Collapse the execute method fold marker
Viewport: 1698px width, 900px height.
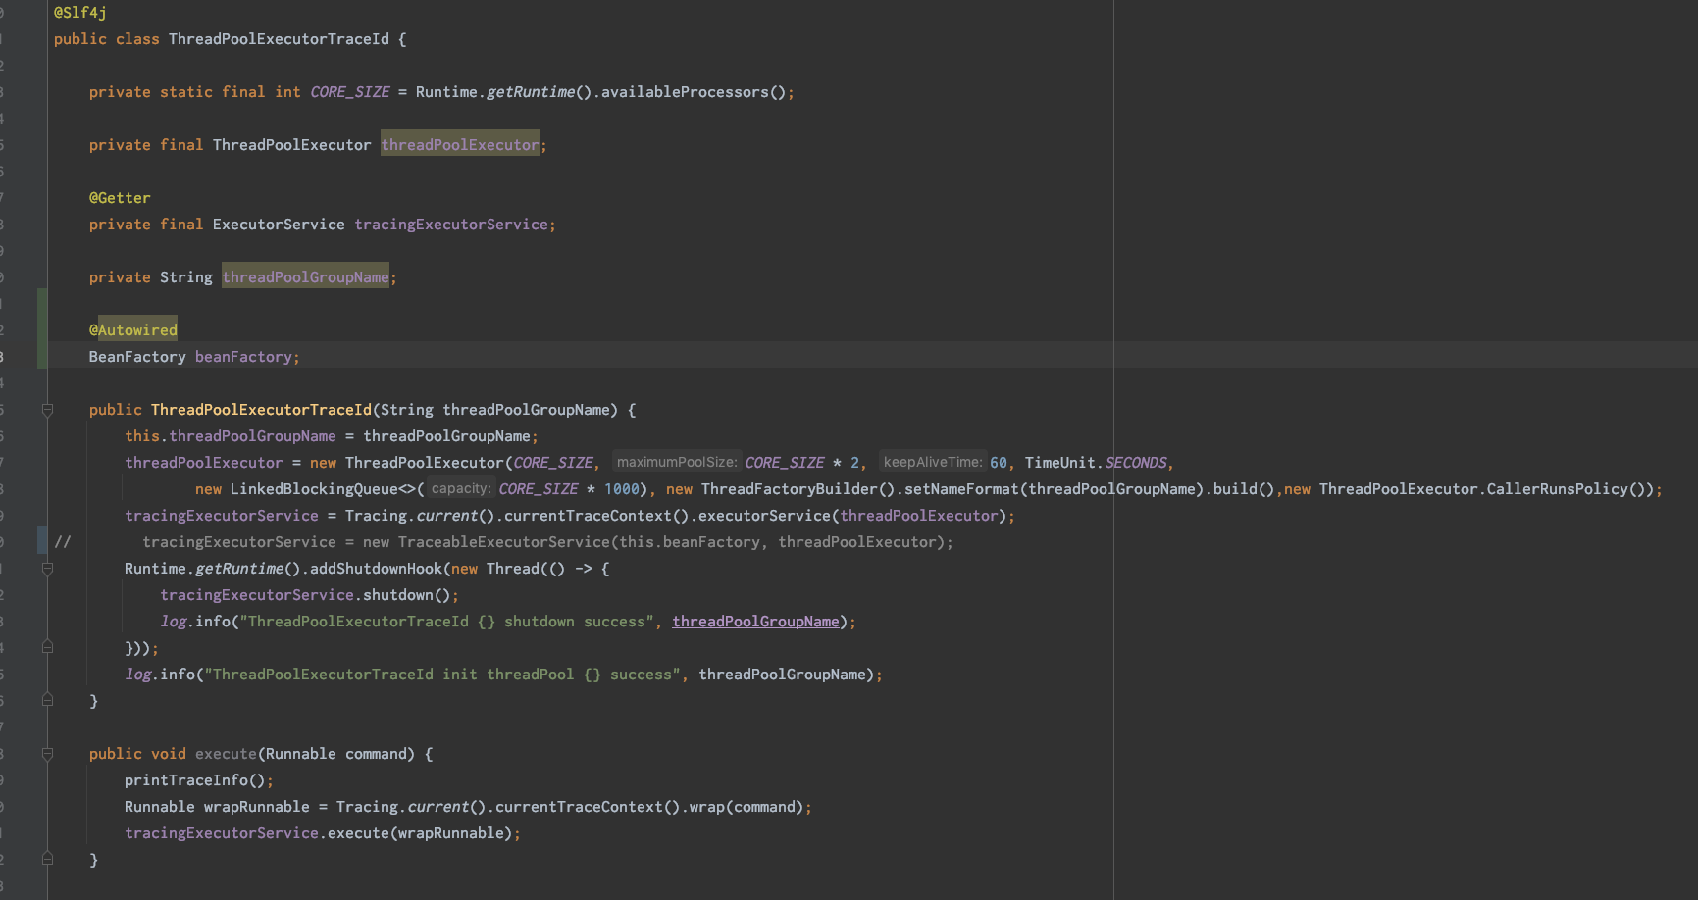[x=47, y=754]
